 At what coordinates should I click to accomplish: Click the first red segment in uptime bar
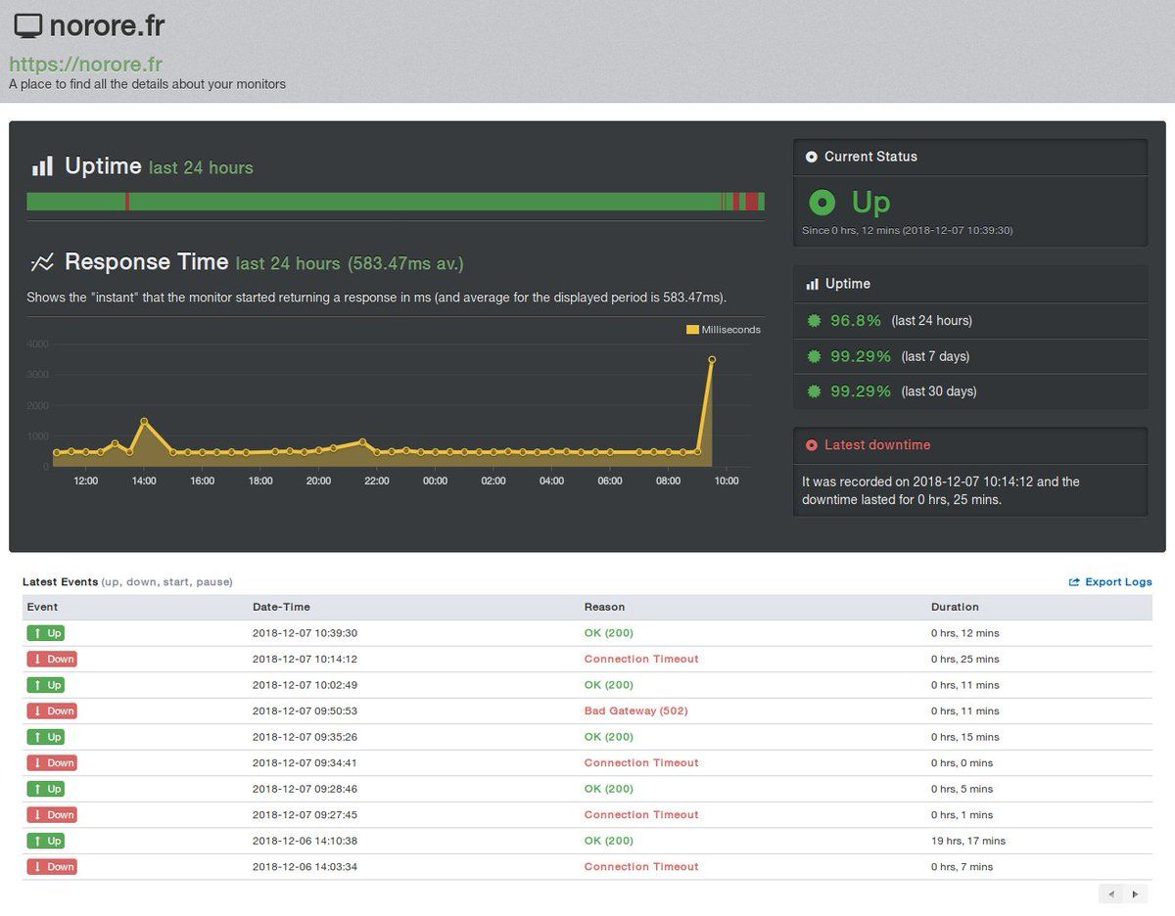(127, 202)
